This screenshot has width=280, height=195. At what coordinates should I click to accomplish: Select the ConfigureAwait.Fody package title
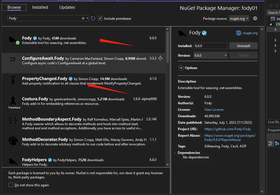pos(43,58)
